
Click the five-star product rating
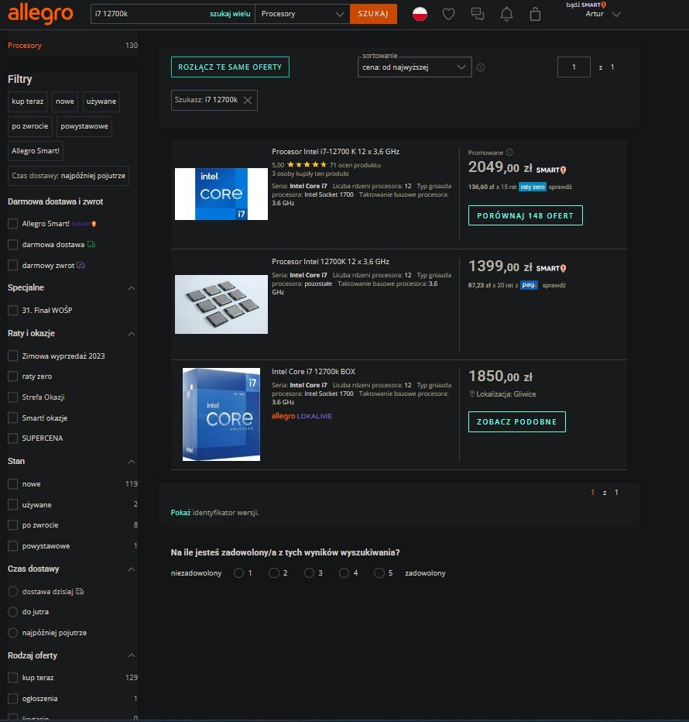pyautogui.click(x=307, y=165)
